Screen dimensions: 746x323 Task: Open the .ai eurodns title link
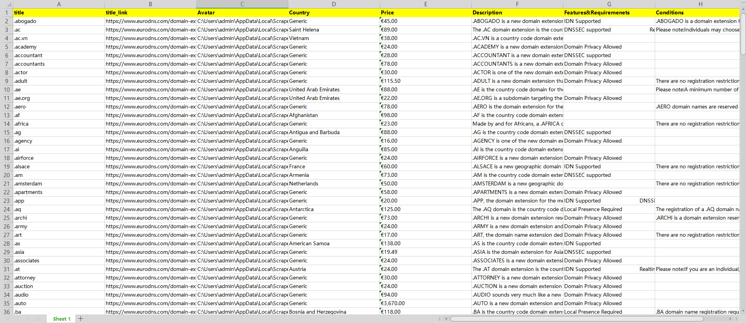click(150, 150)
